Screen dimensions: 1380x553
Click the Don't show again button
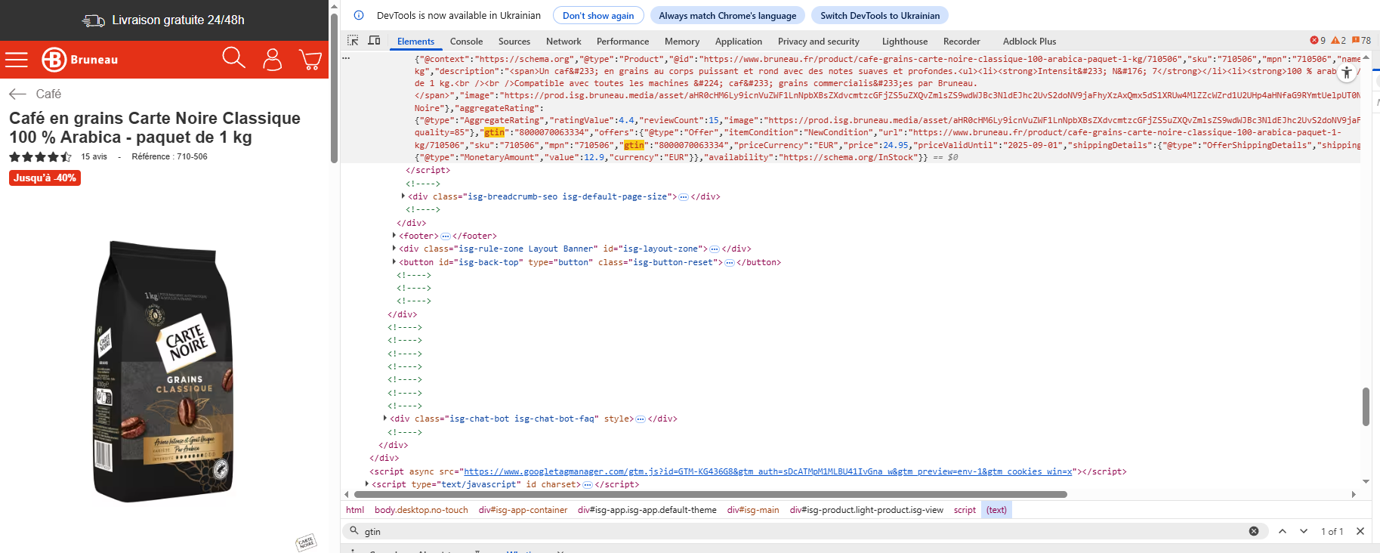tap(598, 15)
